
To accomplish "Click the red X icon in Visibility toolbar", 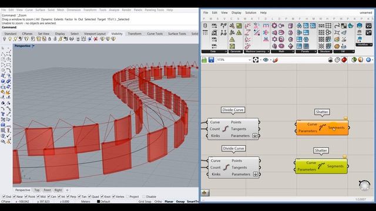I will pos(96,39).
